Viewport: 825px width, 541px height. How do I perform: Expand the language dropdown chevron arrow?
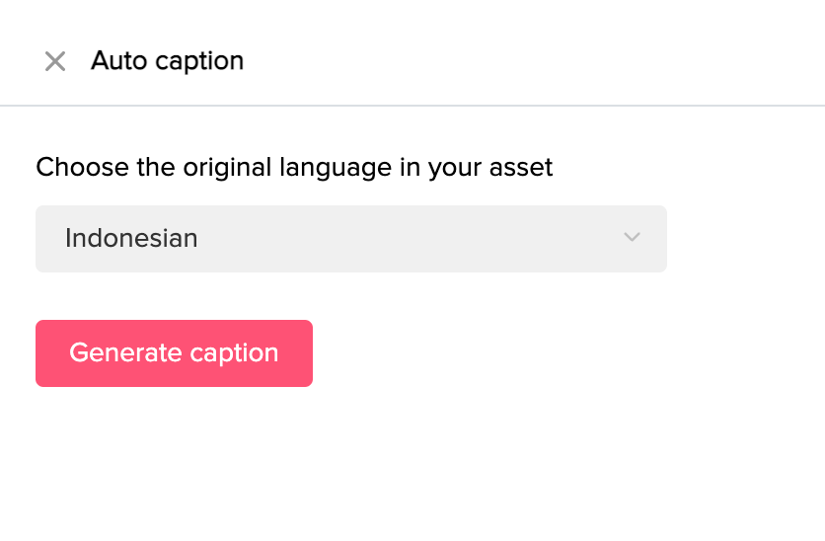(633, 238)
